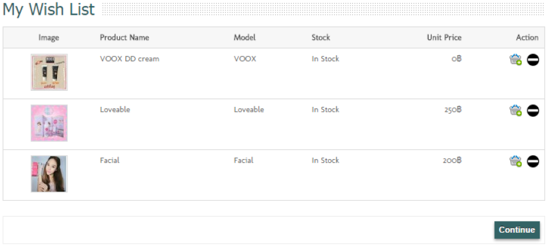Open the Facial product thumbnail image
547x245 pixels.
coord(49,174)
